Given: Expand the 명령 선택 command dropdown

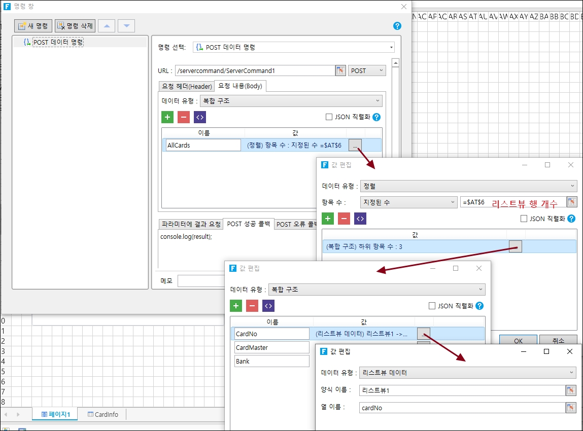Looking at the screenshot, I should [x=294, y=47].
